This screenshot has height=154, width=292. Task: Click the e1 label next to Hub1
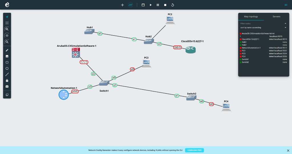100,34
